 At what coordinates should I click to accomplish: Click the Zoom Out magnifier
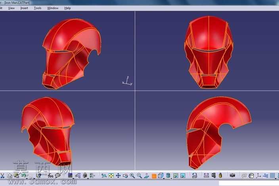pos(139,176)
